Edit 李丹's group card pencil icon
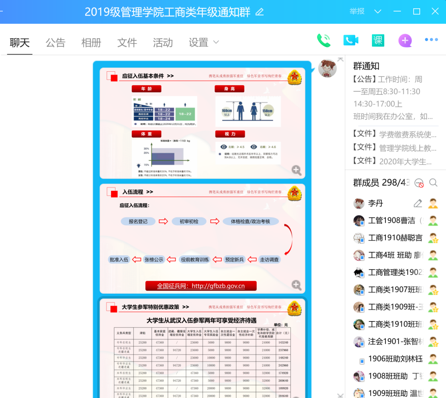The image size is (446, 398). 418,204
